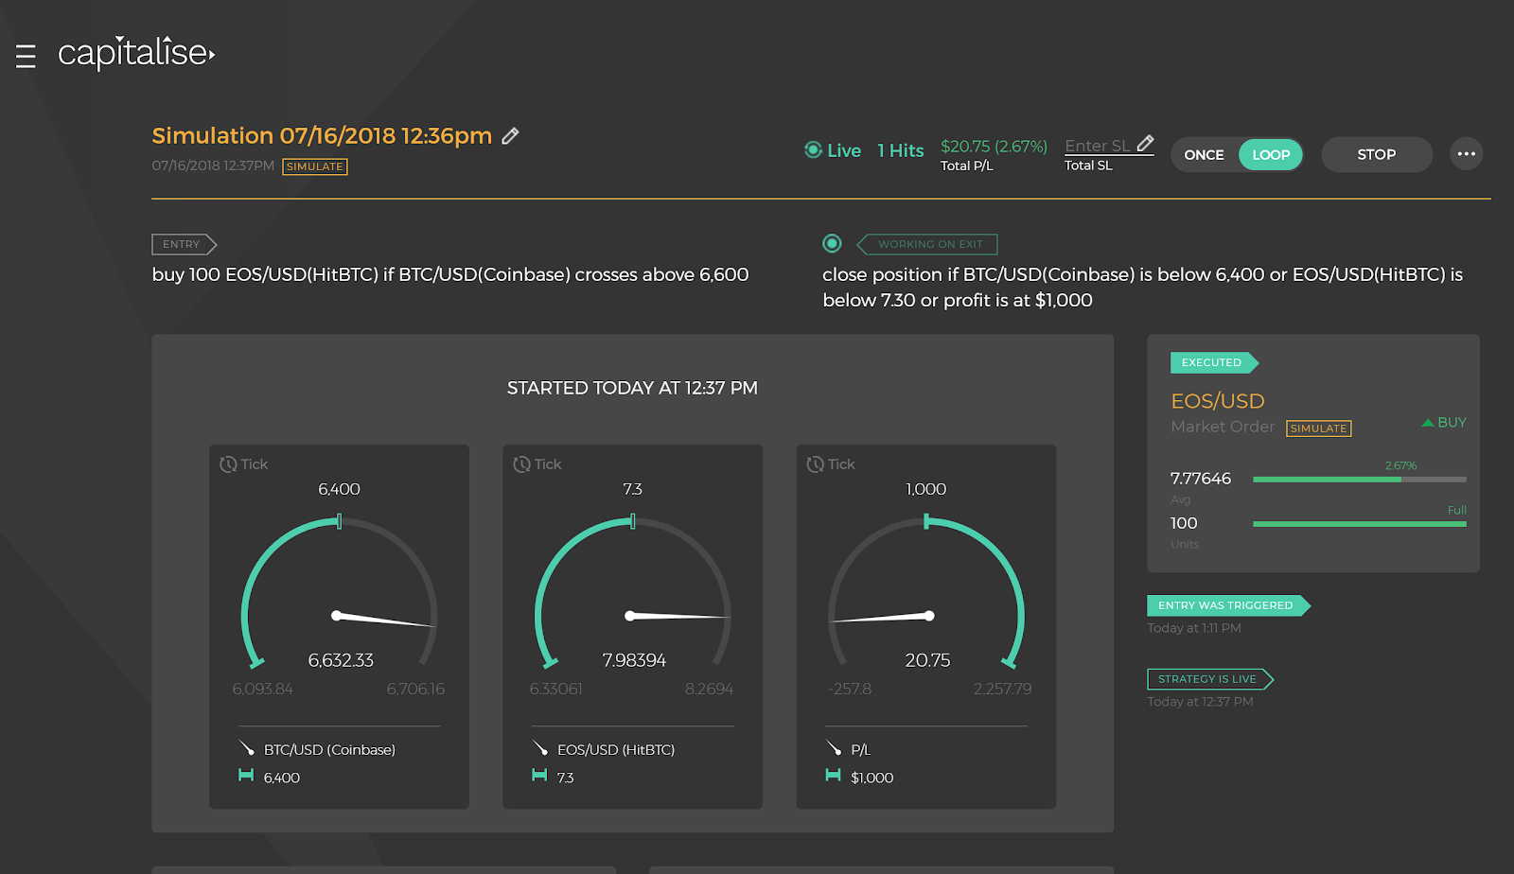Click the 7.77646 average price value
This screenshot has height=874, width=1514.
1201,479
